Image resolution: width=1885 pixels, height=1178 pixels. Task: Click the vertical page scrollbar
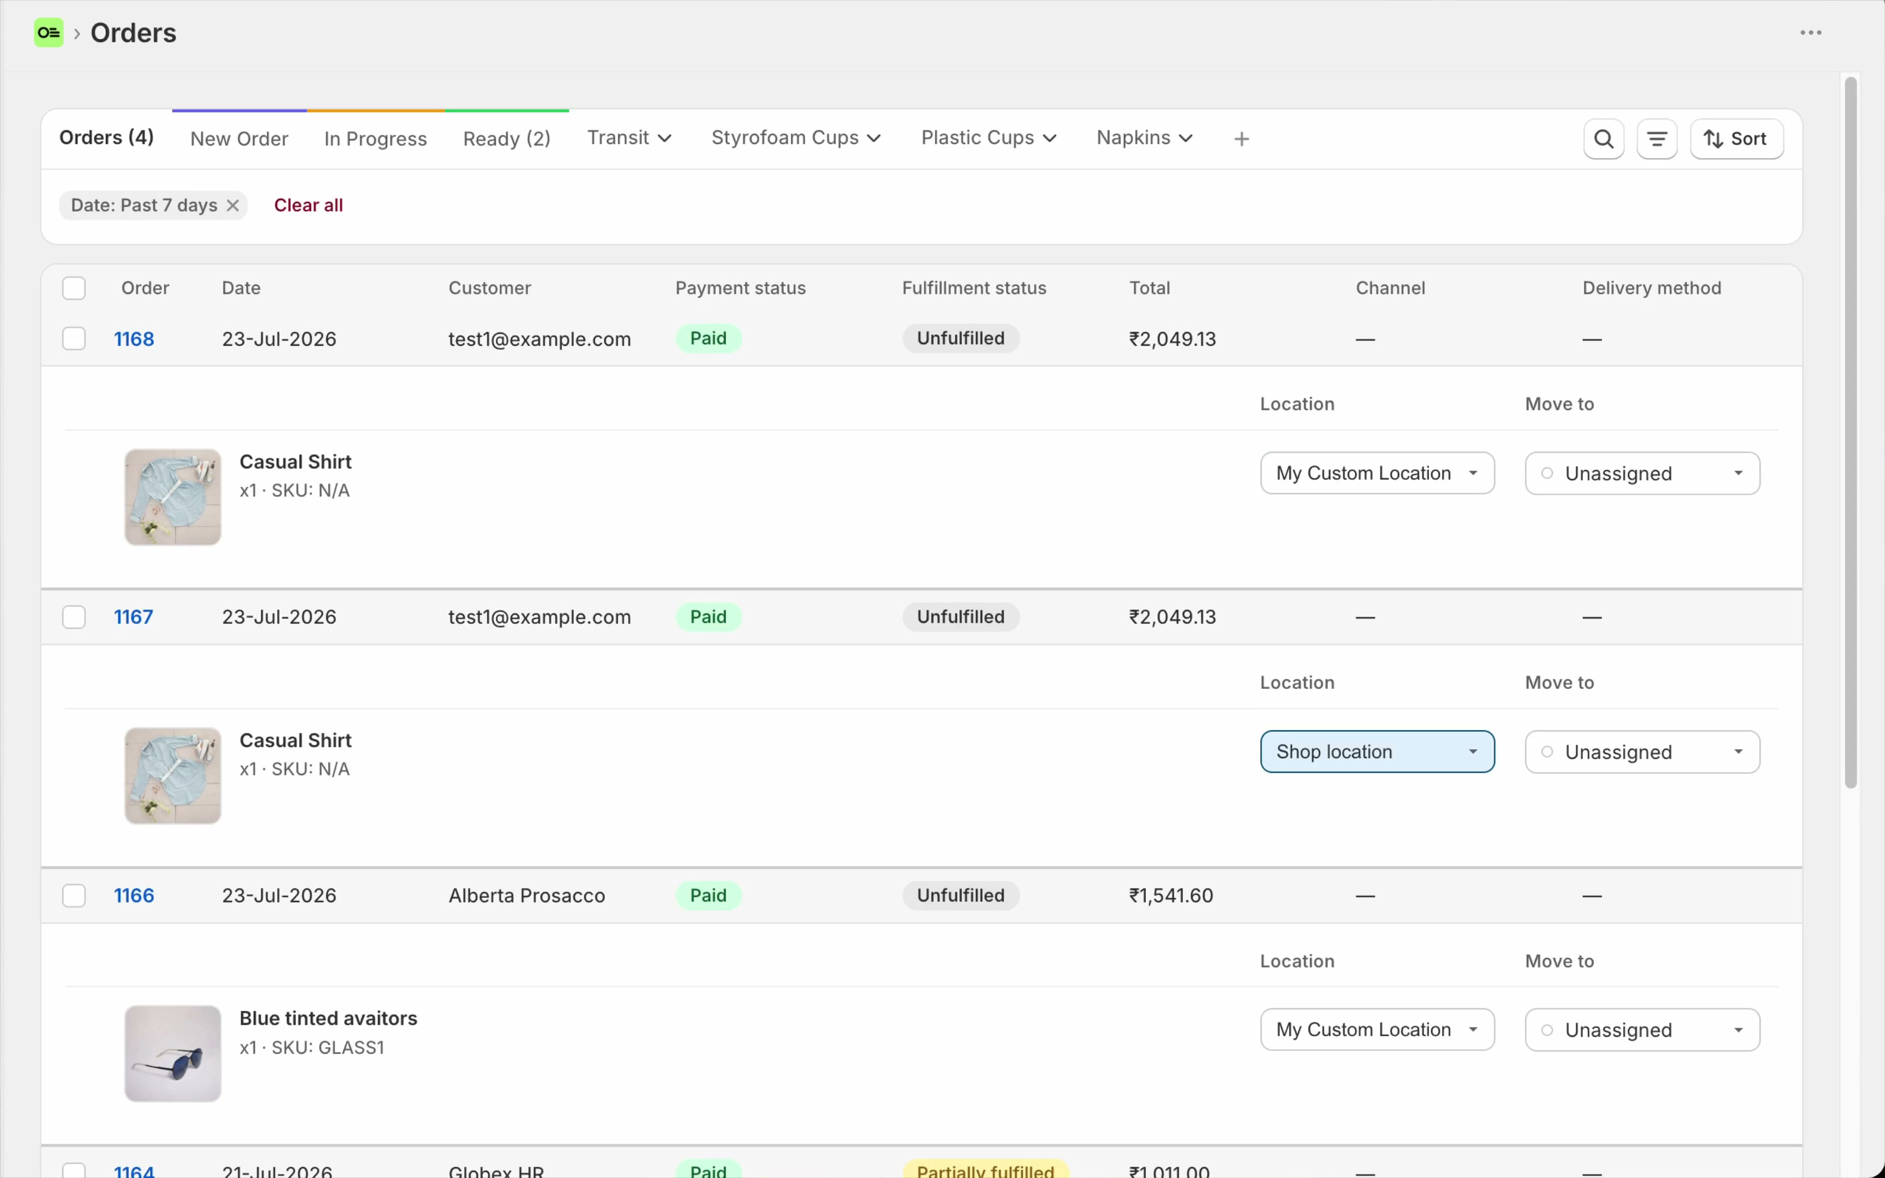1851,432
